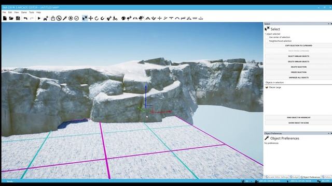Click the boat-shaped last icon in the toolbar
This screenshot has height=186, width=332.
201,19
